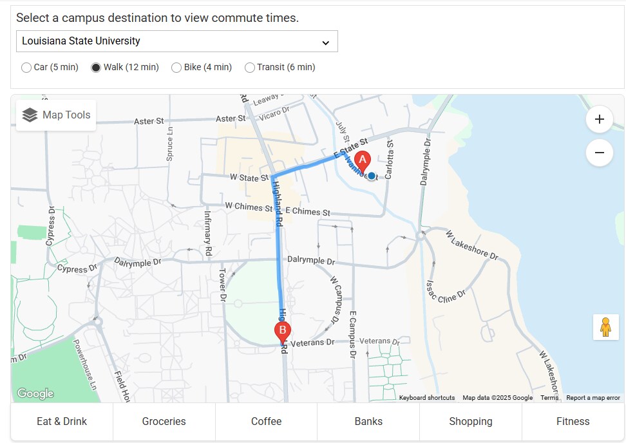Open the Banks tab
This screenshot has width=626, height=443.
point(368,422)
